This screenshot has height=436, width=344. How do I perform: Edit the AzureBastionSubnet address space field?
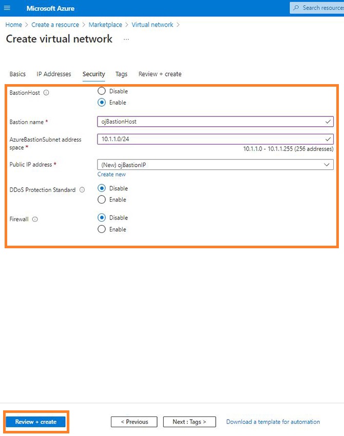(215, 139)
